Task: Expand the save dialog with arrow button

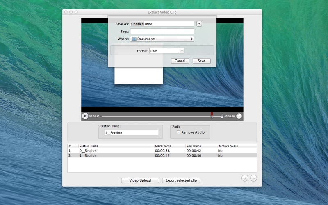Action: tap(199, 24)
